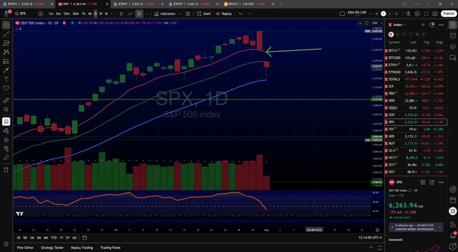This screenshot has height=252, width=458.
Task: Add a compare symbol with plus icon
Action: click(x=41, y=14)
